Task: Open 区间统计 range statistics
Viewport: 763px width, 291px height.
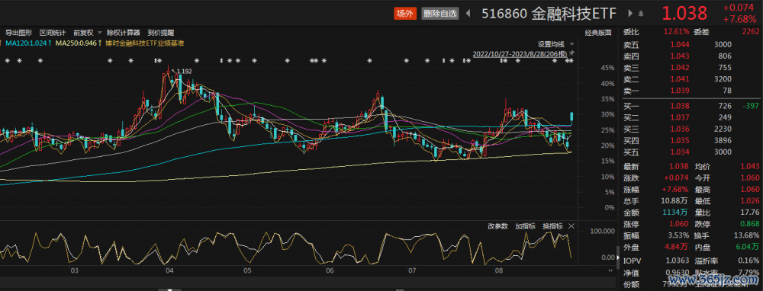Action: pos(53,33)
